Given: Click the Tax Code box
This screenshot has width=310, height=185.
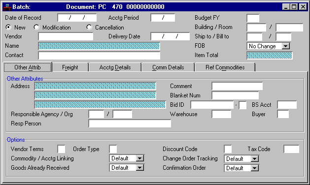Looking at the screenshot, I should pos(291,149).
